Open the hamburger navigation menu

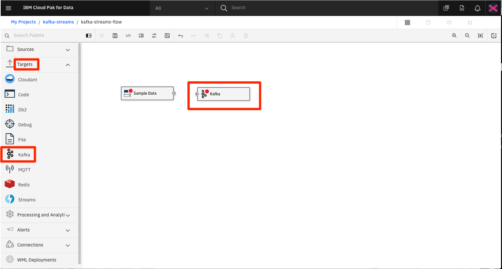pos(8,8)
